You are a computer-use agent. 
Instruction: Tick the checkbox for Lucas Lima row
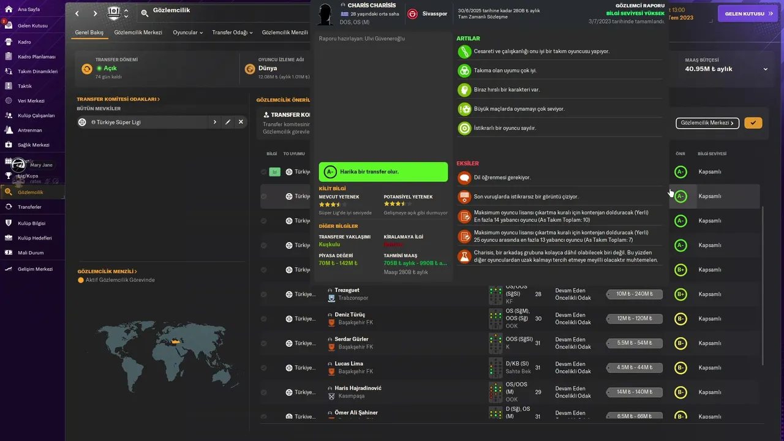tap(264, 368)
